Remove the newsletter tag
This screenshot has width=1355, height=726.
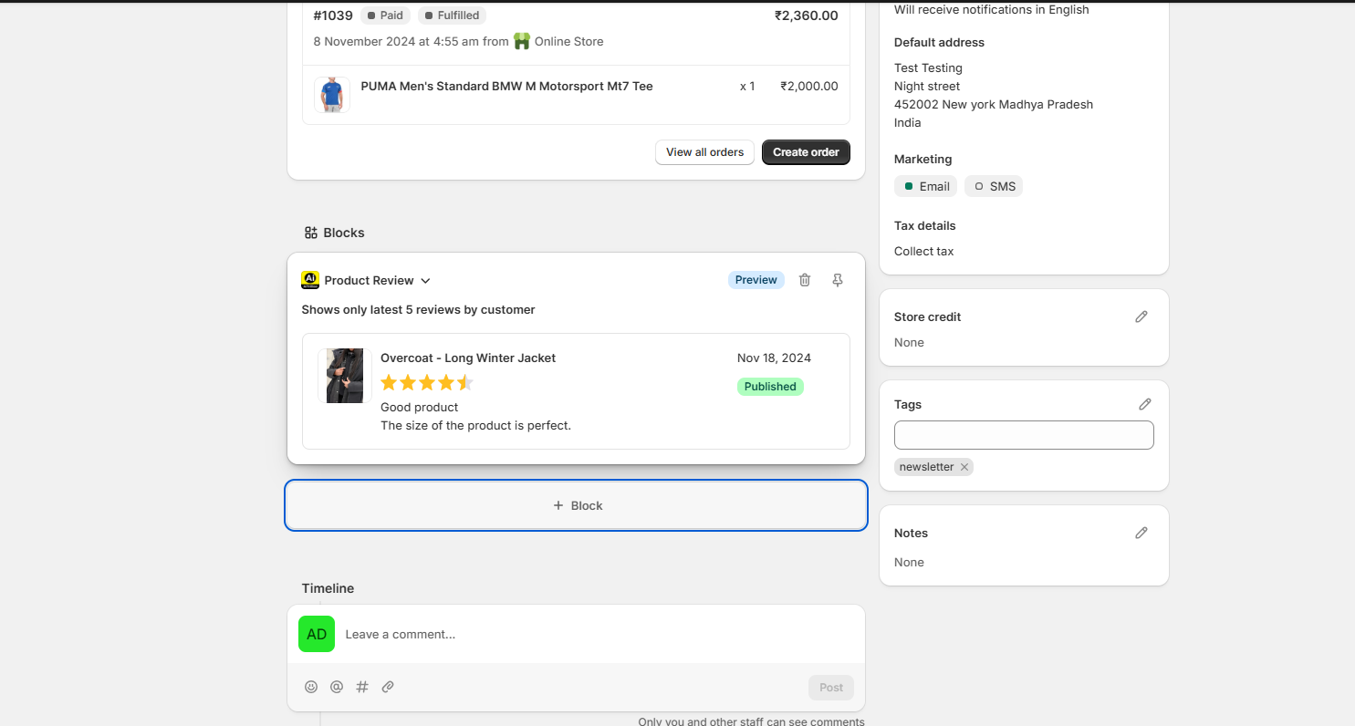click(964, 467)
